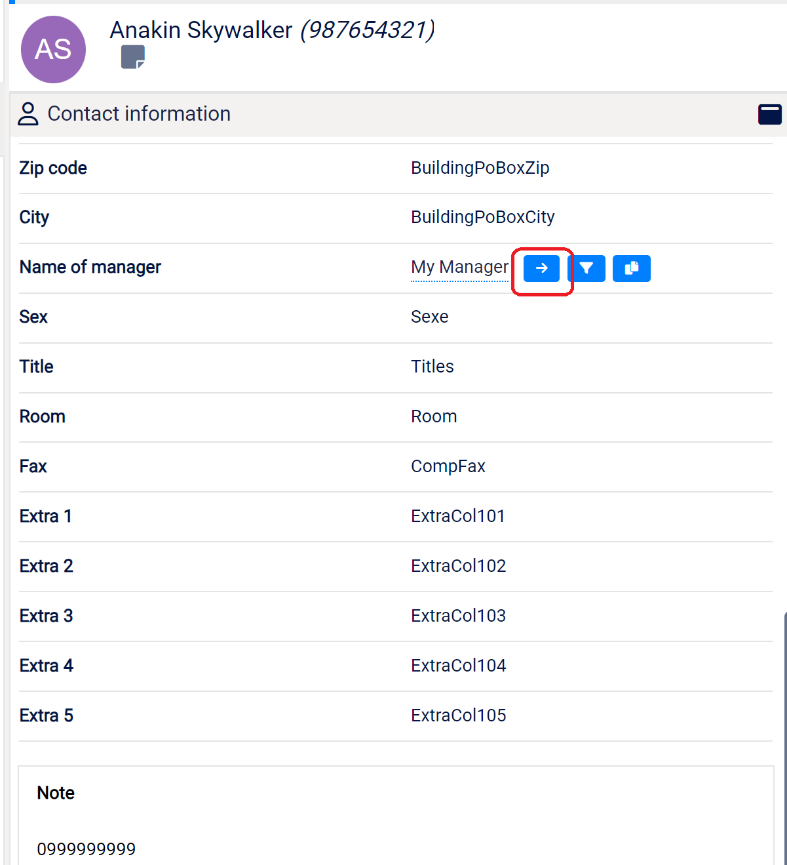Click the Note text 0999999999
This screenshot has height=865, width=787.
tap(86, 849)
